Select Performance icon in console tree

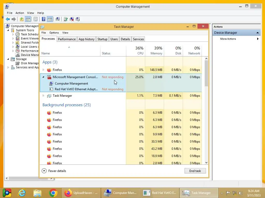[x=18, y=51]
